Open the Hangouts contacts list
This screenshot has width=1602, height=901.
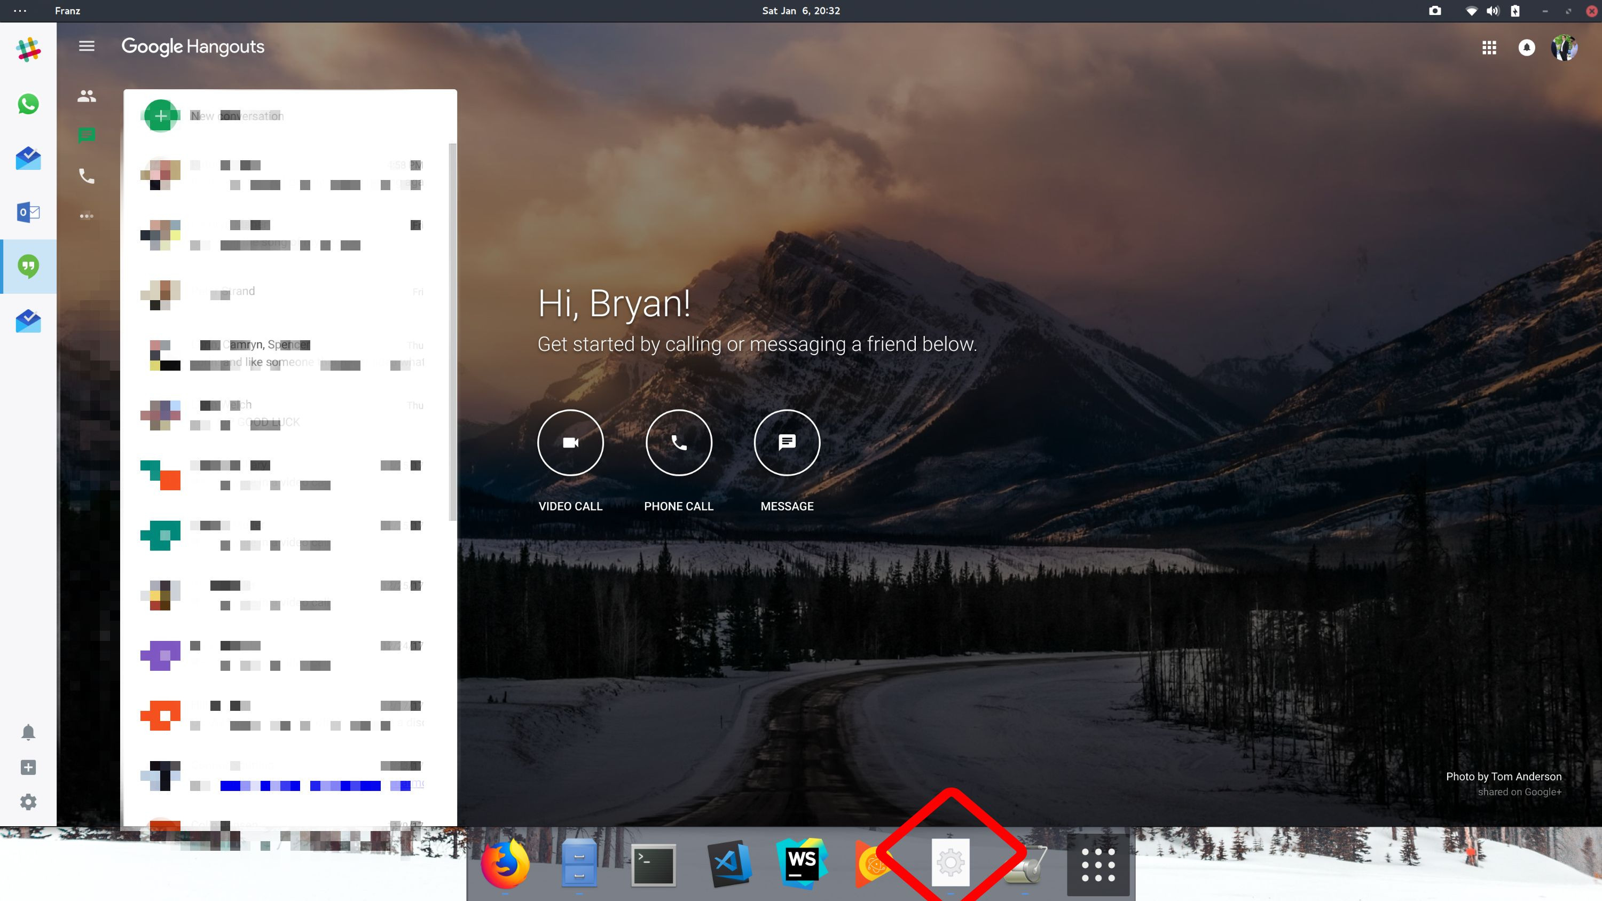[87, 96]
